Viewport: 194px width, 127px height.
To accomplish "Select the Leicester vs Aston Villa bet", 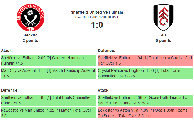I will (x=145, y=113).
